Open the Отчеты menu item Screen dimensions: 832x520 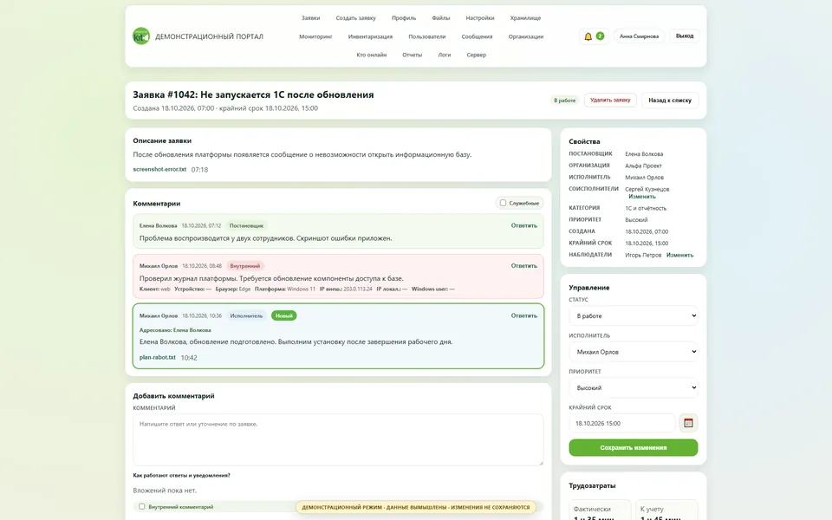coord(413,55)
